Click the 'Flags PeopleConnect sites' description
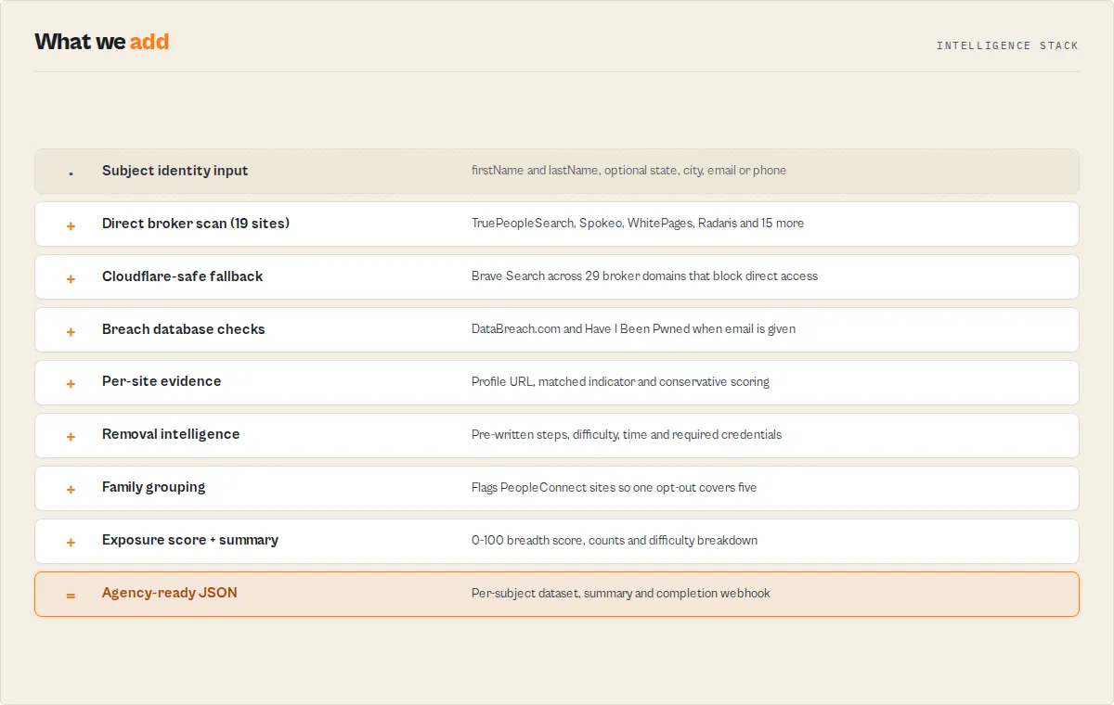 [614, 488]
